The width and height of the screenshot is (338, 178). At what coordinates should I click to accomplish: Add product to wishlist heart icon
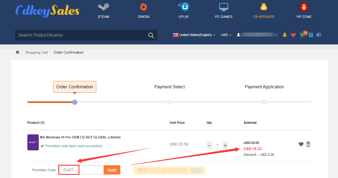[301, 144]
